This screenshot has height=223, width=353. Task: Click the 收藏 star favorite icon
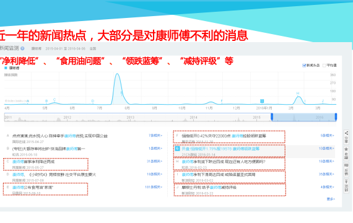point(346,153)
